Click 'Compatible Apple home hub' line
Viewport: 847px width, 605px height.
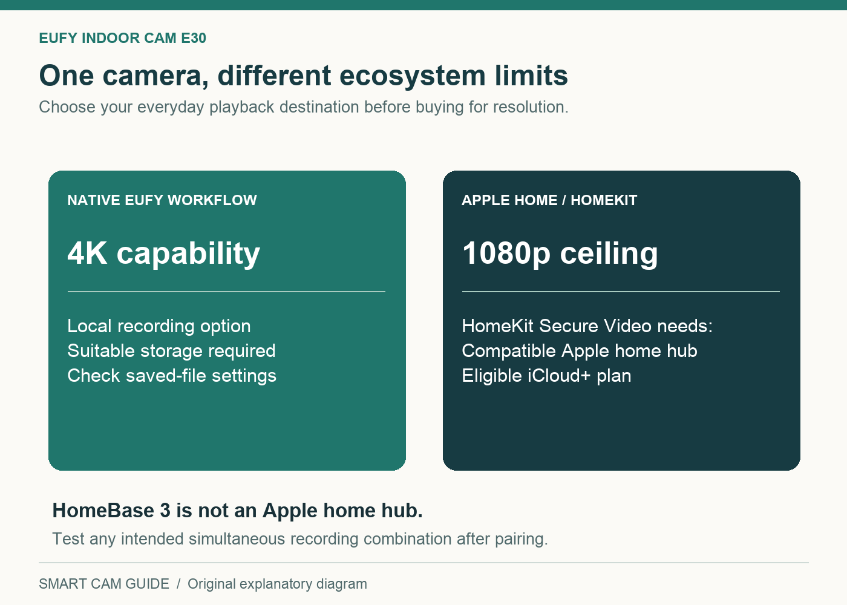(580, 351)
